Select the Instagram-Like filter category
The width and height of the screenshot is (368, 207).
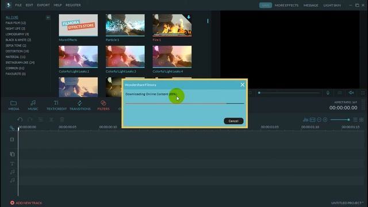coord(20,63)
